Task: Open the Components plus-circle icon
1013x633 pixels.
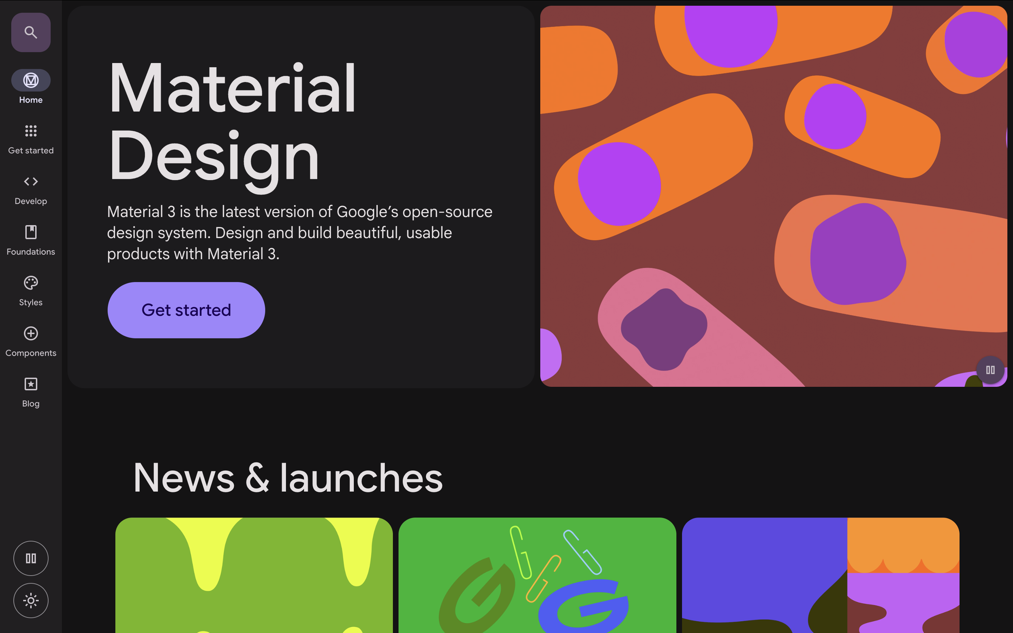Action: click(x=30, y=333)
